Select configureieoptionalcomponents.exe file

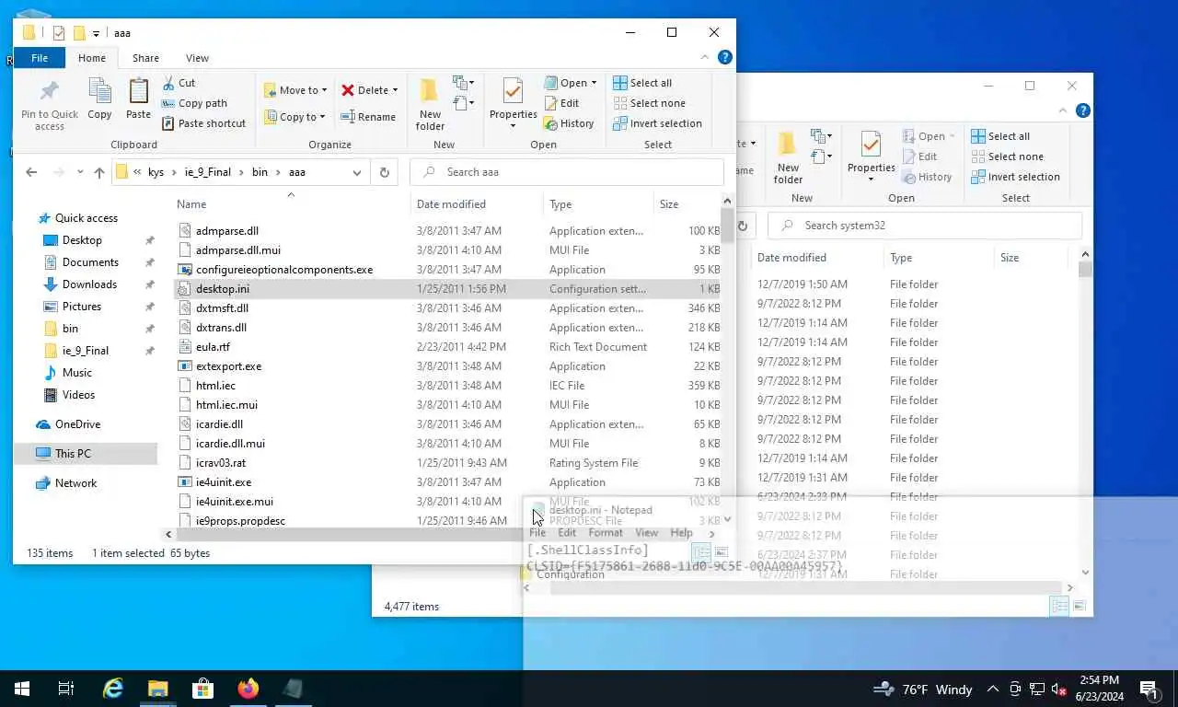coord(284,270)
